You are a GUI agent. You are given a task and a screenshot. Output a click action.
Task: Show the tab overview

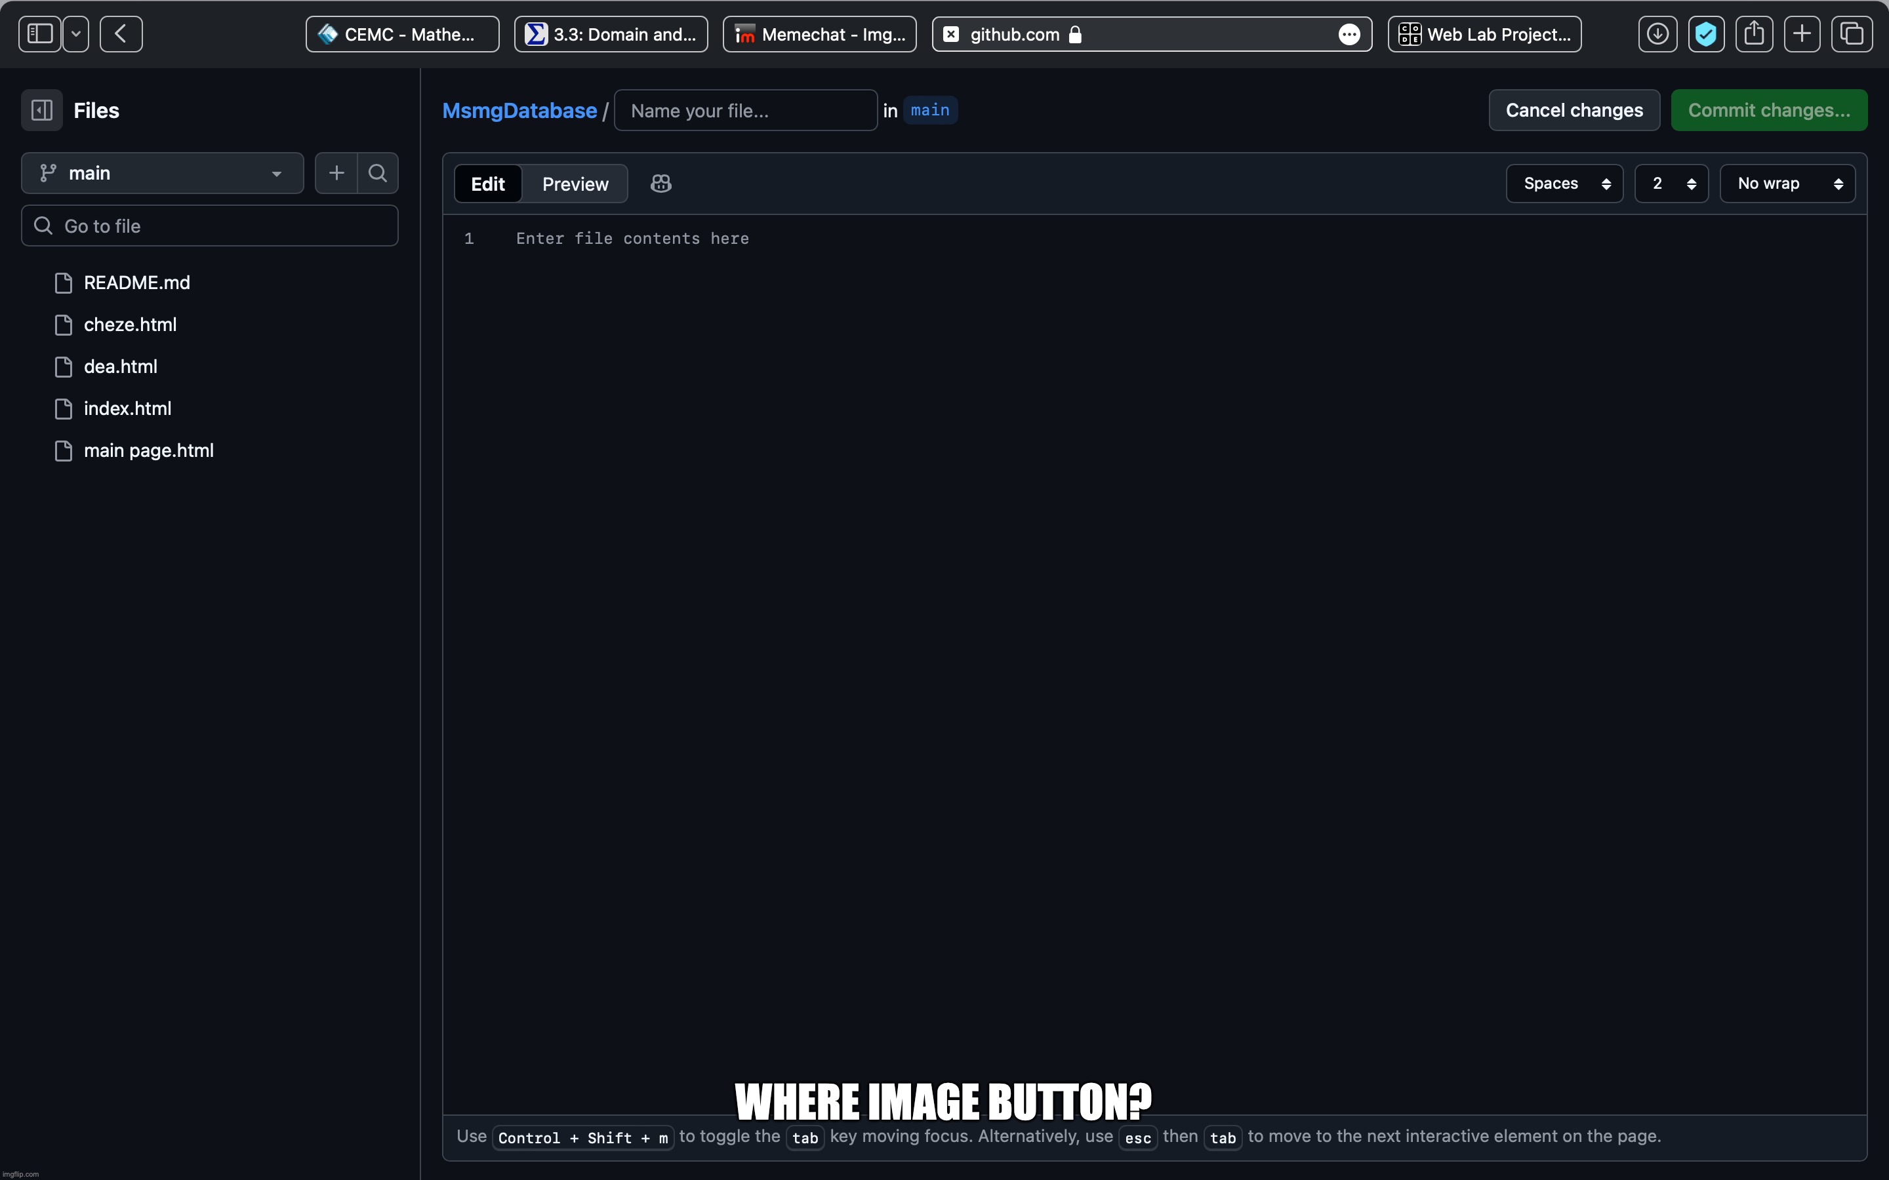tap(1850, 33)
